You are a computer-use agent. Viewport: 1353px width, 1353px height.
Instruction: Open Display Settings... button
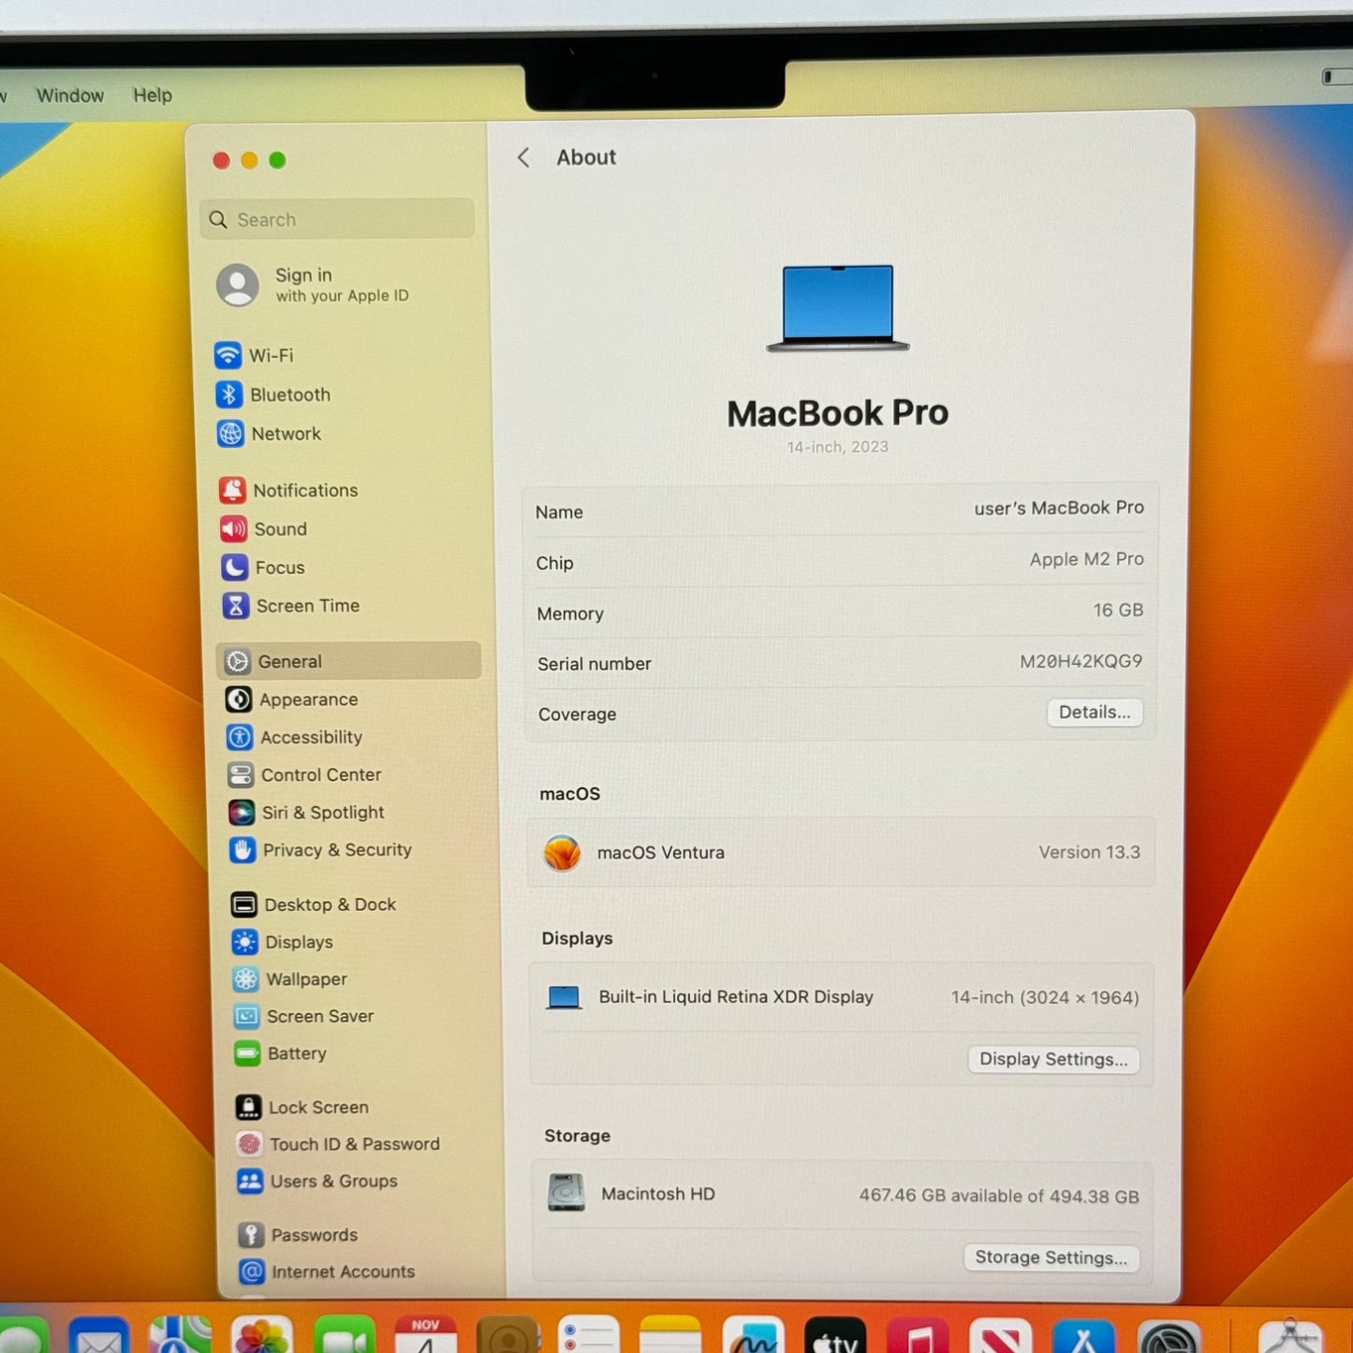tap(1052, 1059)
